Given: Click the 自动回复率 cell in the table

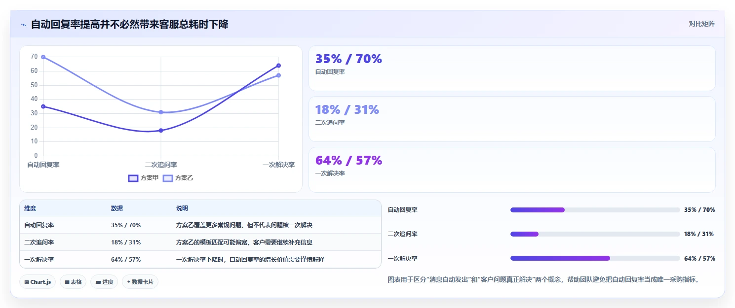Looking at the screenshot, I should click(39, 225).
